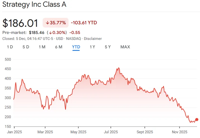
Task: Click the Strategy Inc Class A title
Action: pyautogui.click(x=34, y=4)
